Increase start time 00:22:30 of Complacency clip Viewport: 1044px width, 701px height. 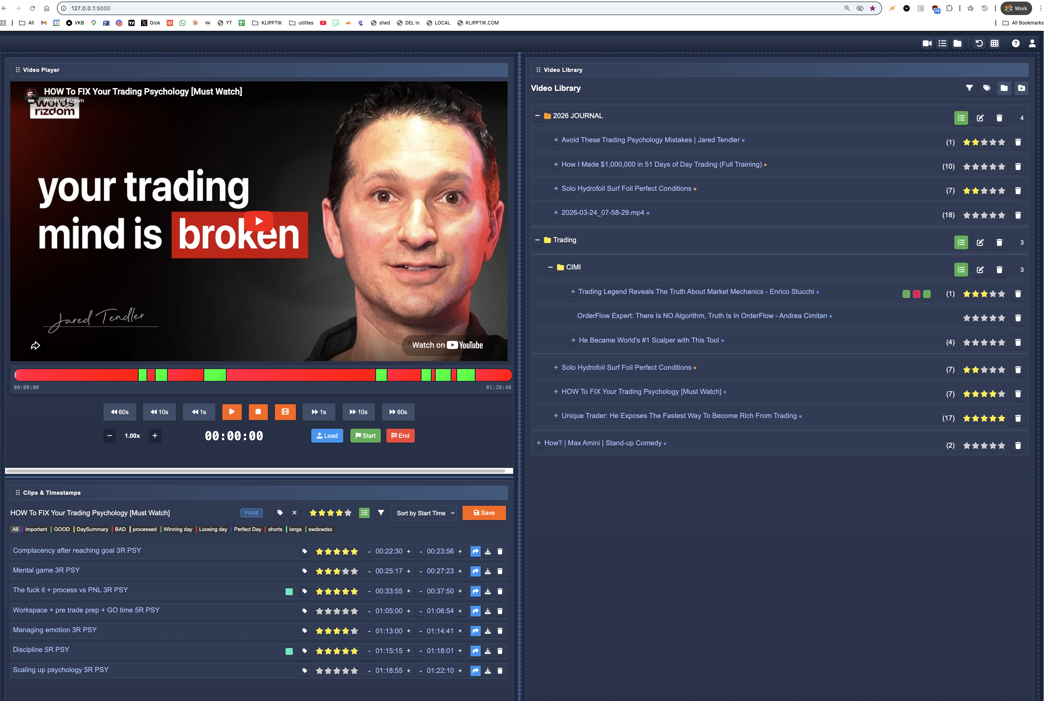point(408,552)
